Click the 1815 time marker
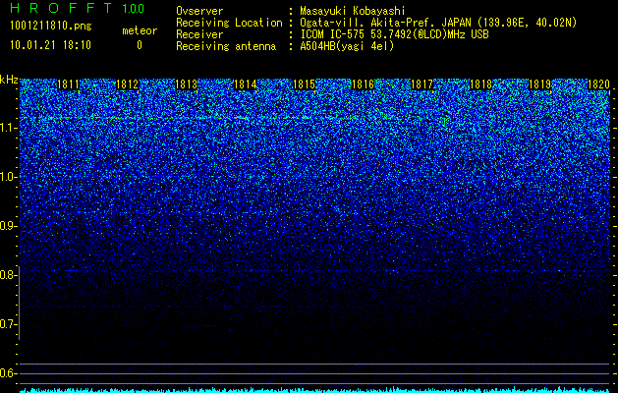The width and height of the screenshot is (618, 393). point(304,84)
